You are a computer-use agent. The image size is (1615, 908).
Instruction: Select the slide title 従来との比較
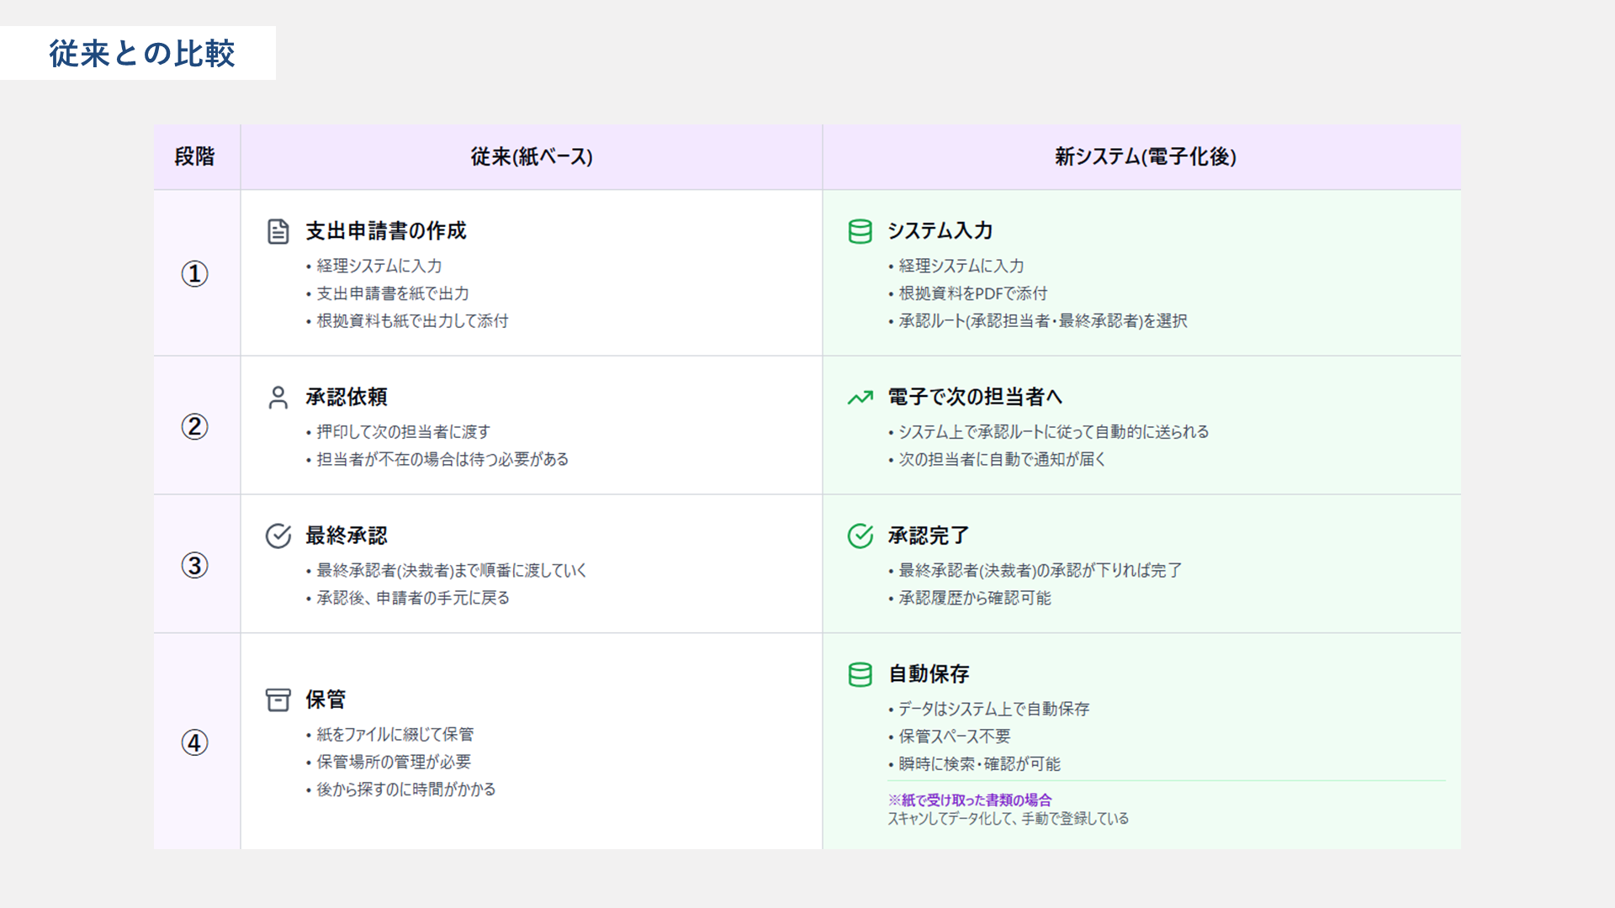click(141, 54)
